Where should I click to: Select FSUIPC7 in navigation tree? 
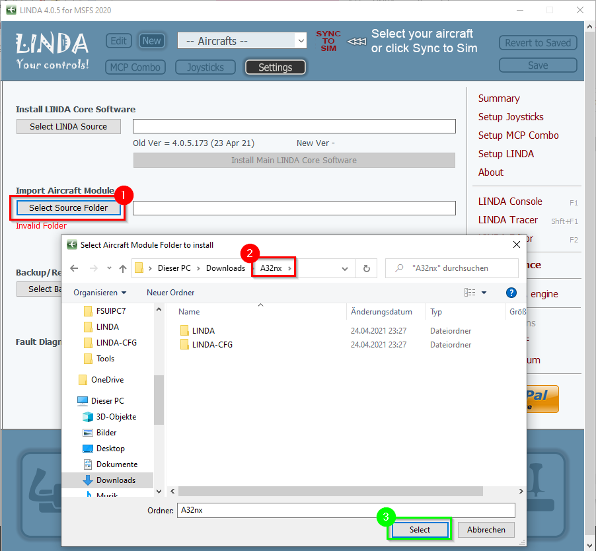(x=110, y=311)
